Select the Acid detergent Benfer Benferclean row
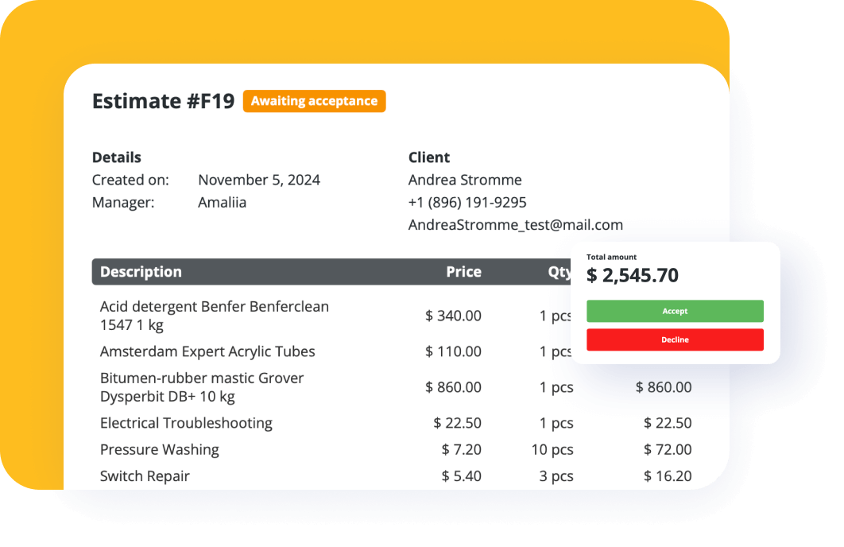The image size is (844, 547). point(214,316)
